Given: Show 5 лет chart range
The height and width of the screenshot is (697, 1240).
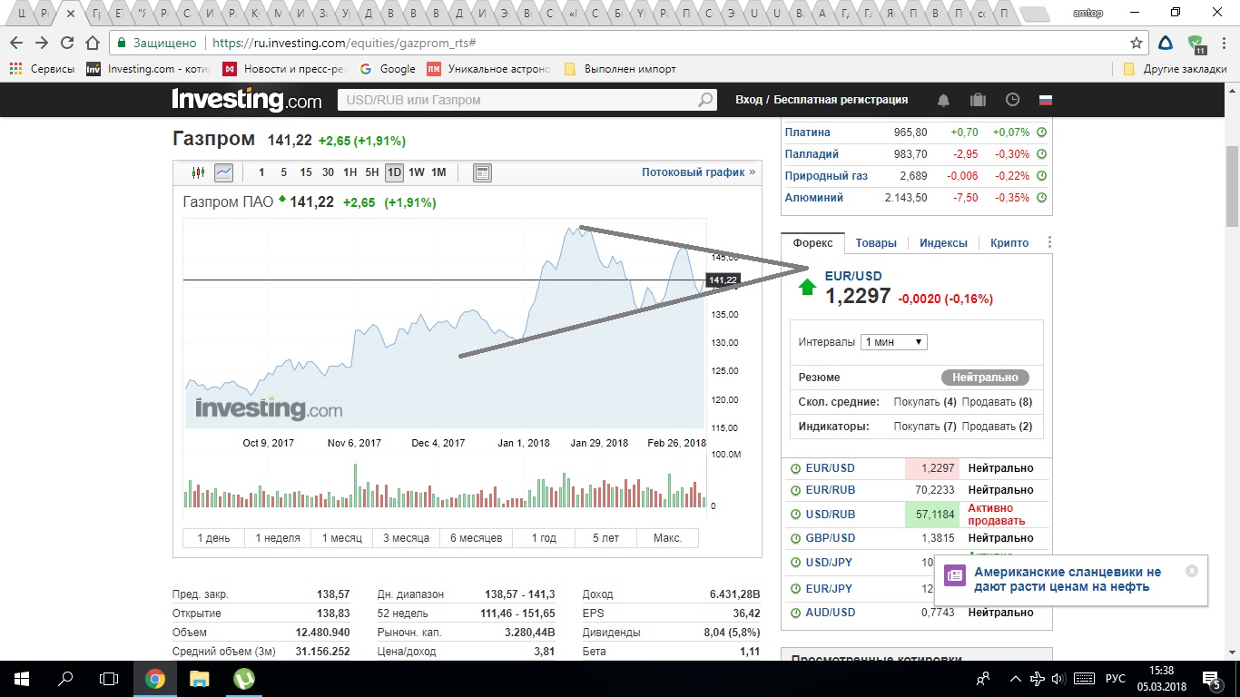Looking at the screenshot, I should pos(605,538).
